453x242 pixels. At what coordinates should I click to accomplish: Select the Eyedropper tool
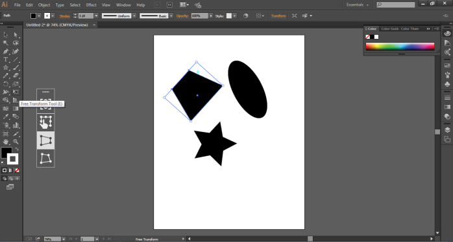click(x=5, y=116)
